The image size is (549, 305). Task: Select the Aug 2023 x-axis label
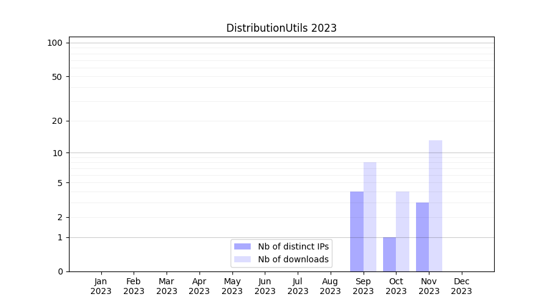pyautogui.click(x=330, y=286)
